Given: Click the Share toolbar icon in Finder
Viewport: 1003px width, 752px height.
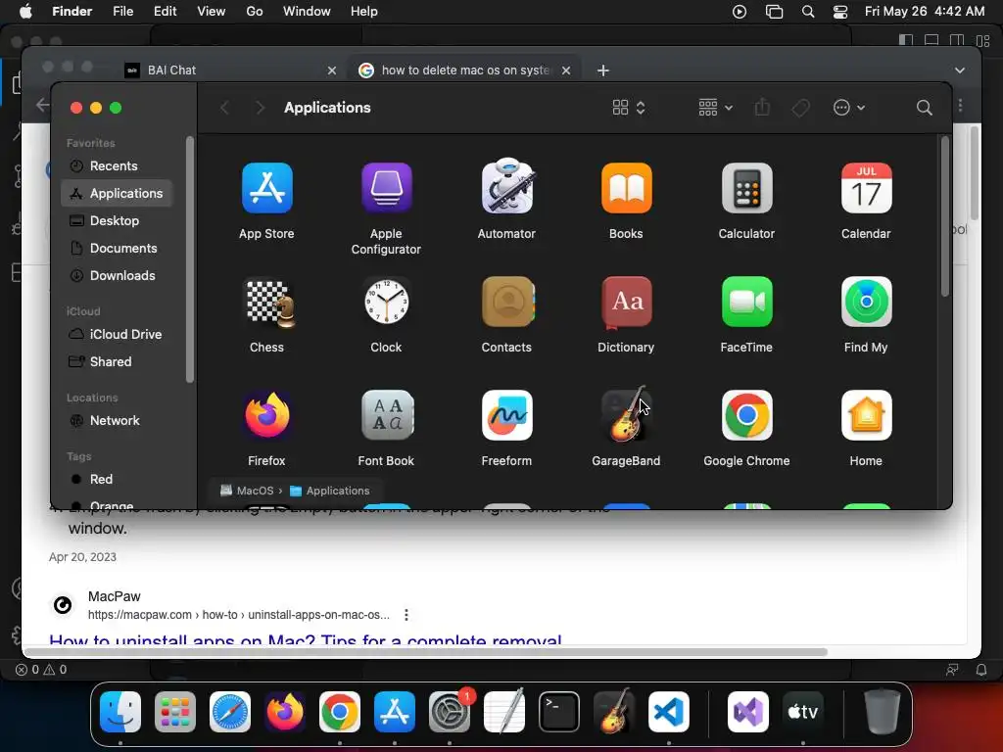Looking at the screenshot, I should pyautogui.click(x=762, y=107).
